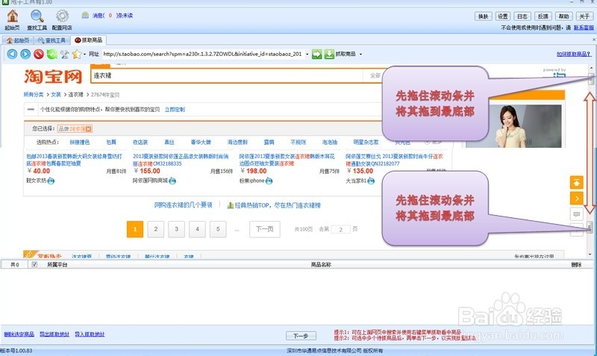Screen dimensions: 597x356
Task: Click Wangwang icon beside 粉果iphone
Action: 269,181
